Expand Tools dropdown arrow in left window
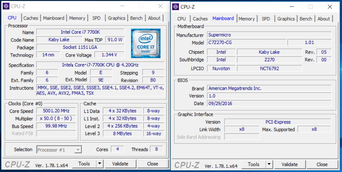 99,164
